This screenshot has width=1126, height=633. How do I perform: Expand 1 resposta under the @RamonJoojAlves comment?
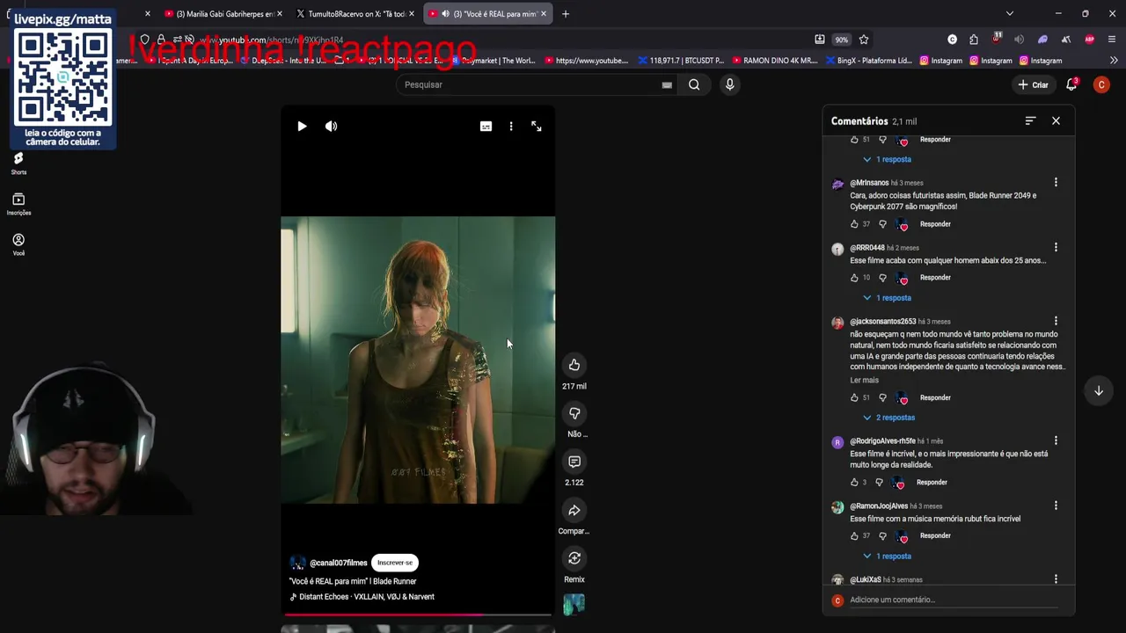pos(887,557)
